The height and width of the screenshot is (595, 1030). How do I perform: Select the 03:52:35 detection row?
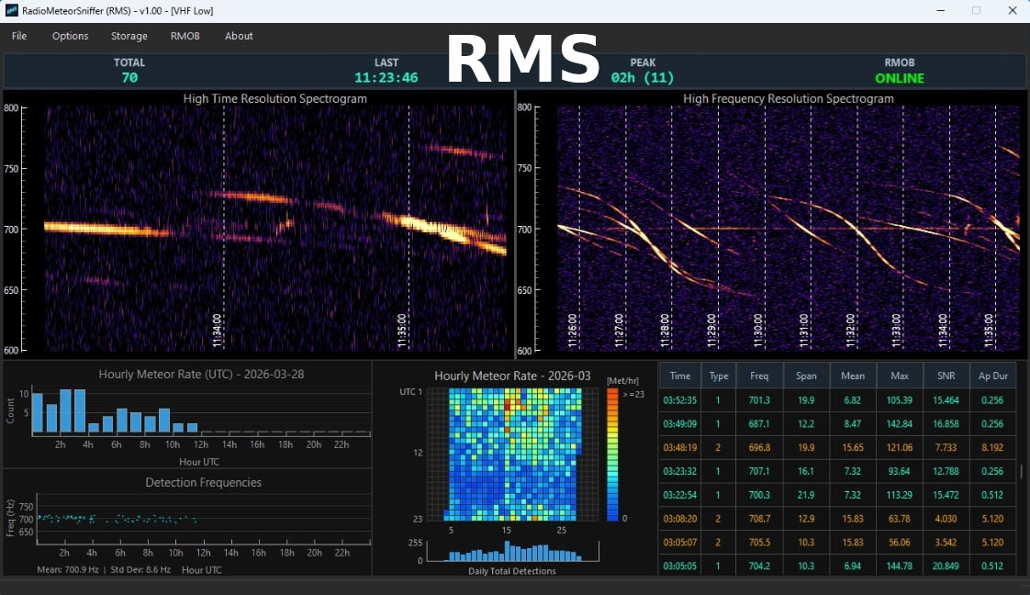point(680,400)
